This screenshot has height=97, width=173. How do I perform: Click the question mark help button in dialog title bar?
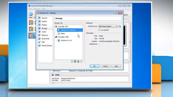point(116,13)
